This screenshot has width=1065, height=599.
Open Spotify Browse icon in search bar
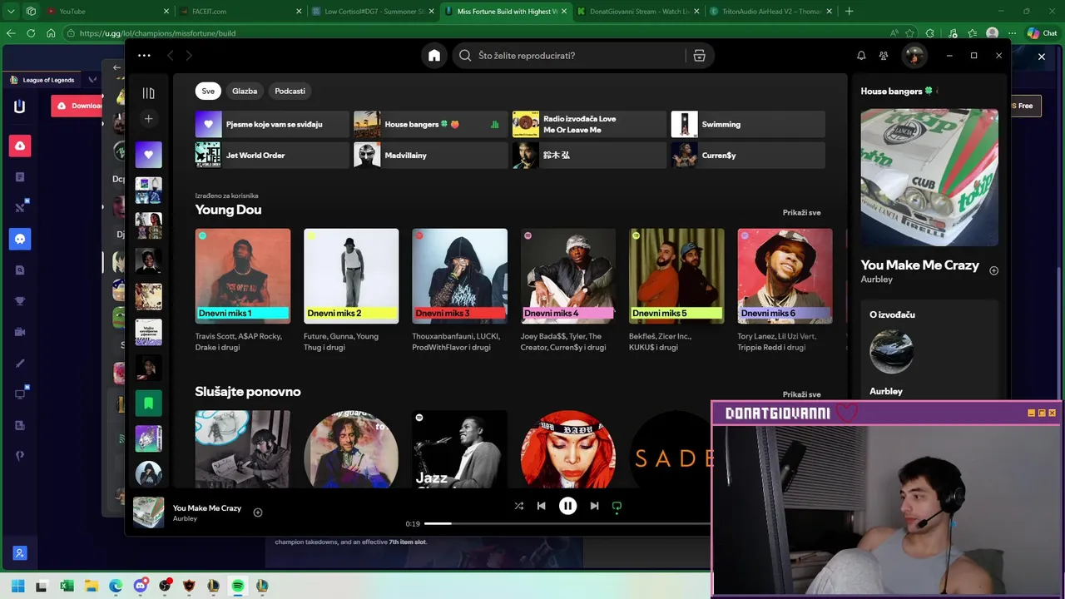coord(699,56)
